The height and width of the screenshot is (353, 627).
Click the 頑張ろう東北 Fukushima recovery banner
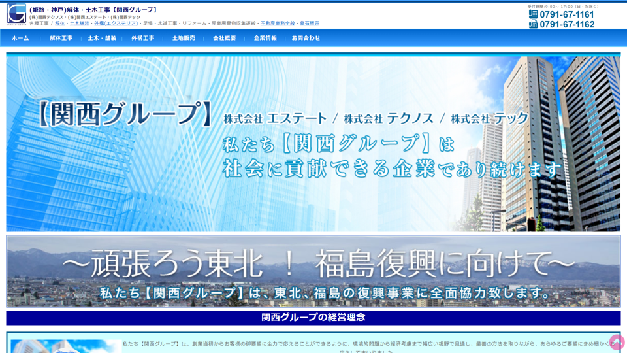[313, 271]
